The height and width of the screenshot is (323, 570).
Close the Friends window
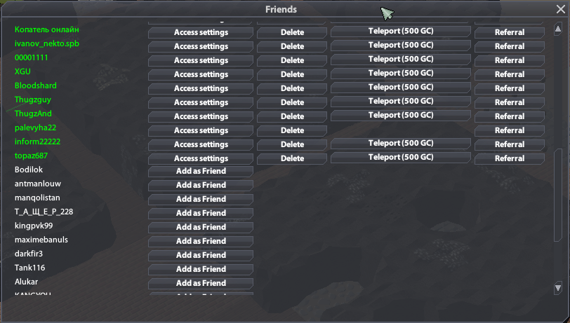(559, 10)
